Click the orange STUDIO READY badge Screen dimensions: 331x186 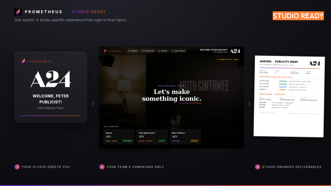click(x=298, y=16)
